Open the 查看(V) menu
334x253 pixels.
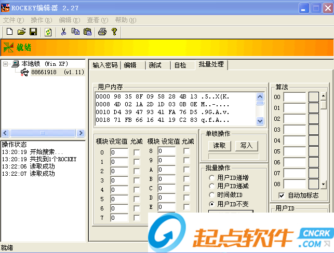(x=98, y=20)
